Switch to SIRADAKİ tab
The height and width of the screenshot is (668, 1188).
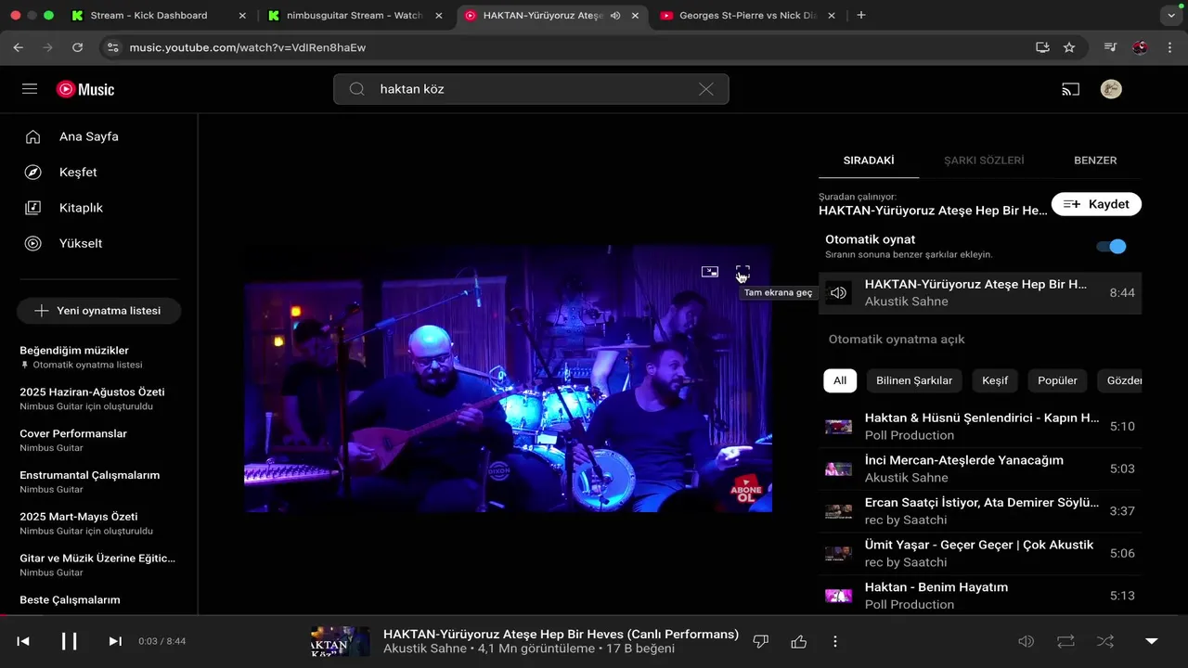[x=869, y=161]
